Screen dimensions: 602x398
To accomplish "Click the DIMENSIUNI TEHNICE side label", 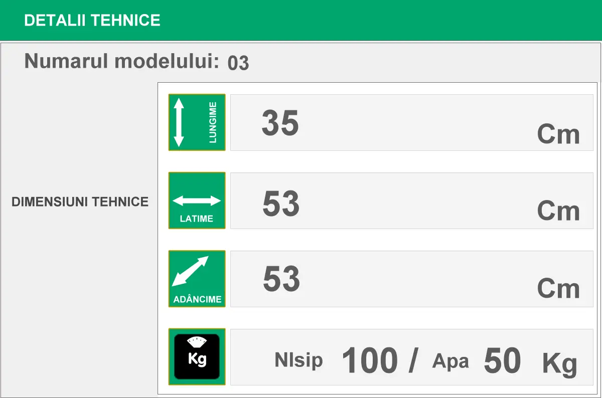I will point(80,202).
